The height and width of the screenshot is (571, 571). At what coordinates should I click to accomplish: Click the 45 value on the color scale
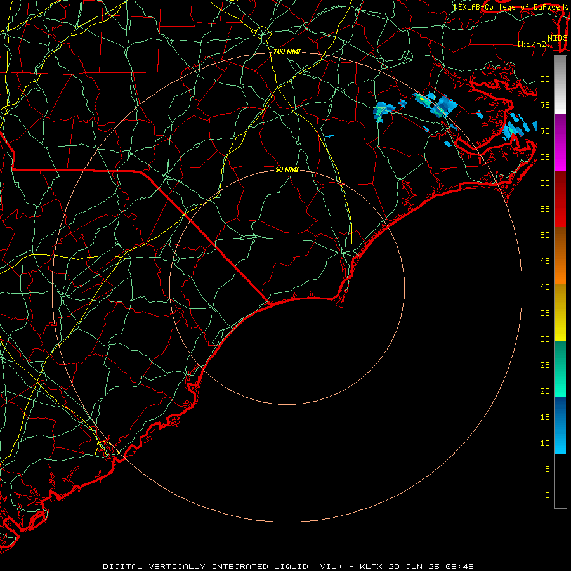[545, 261]
